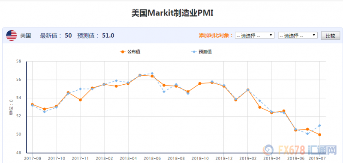Open the second 请选择 comparison dropdown
Screen dimensions: 343x163
point(298,36)
